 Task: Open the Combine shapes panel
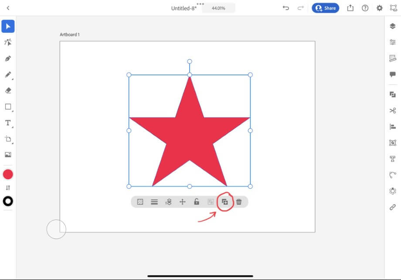tap(393, 94)
